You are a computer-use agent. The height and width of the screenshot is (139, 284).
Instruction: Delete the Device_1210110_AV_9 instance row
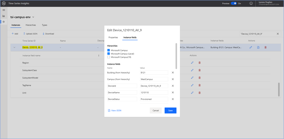[265, 47]
